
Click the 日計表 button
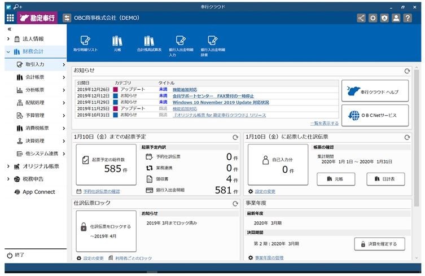coord(385,179)
